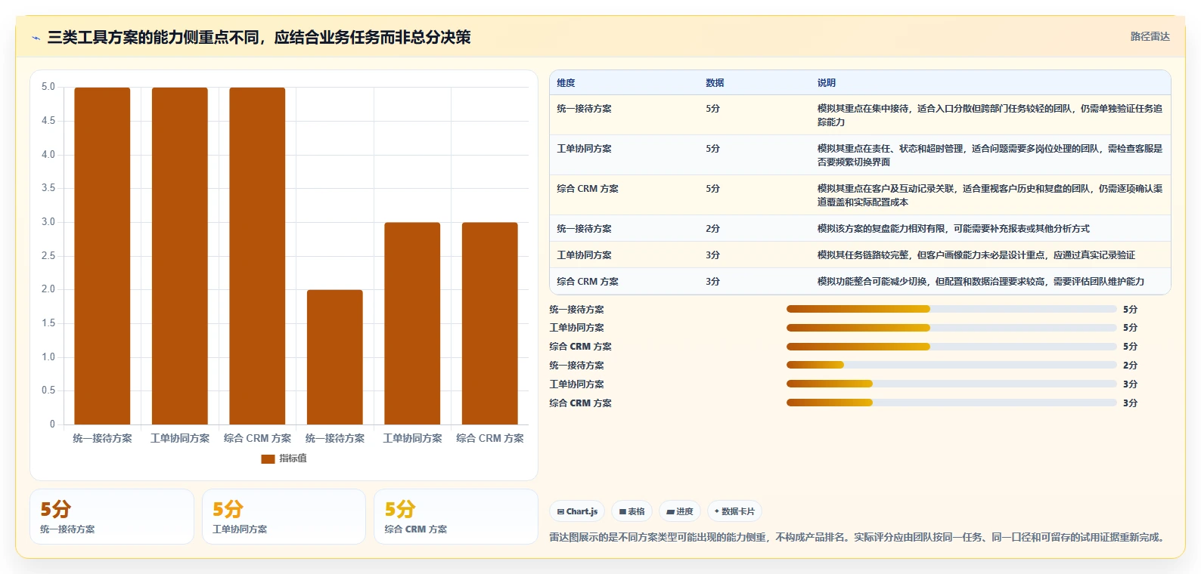Click the 工单协同方案 chart bar reaching 5.0

[180, 256]
